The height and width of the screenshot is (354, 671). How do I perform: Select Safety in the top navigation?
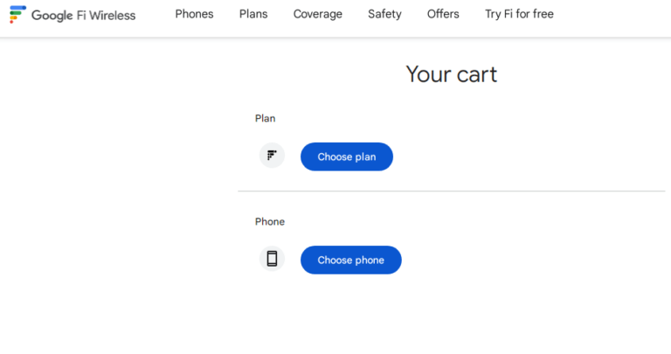pyautogui.click(x=384, y=14)
